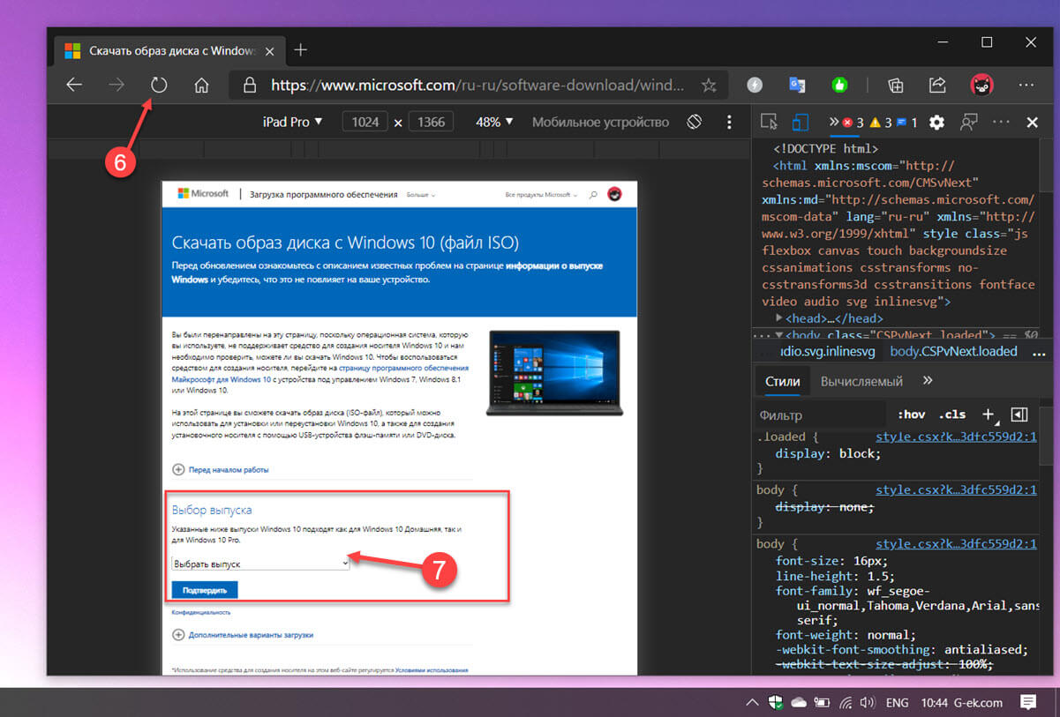Open информации о выпуске Windows link
Viewport: 1060px width, 717px height.
tap(388, 273)
